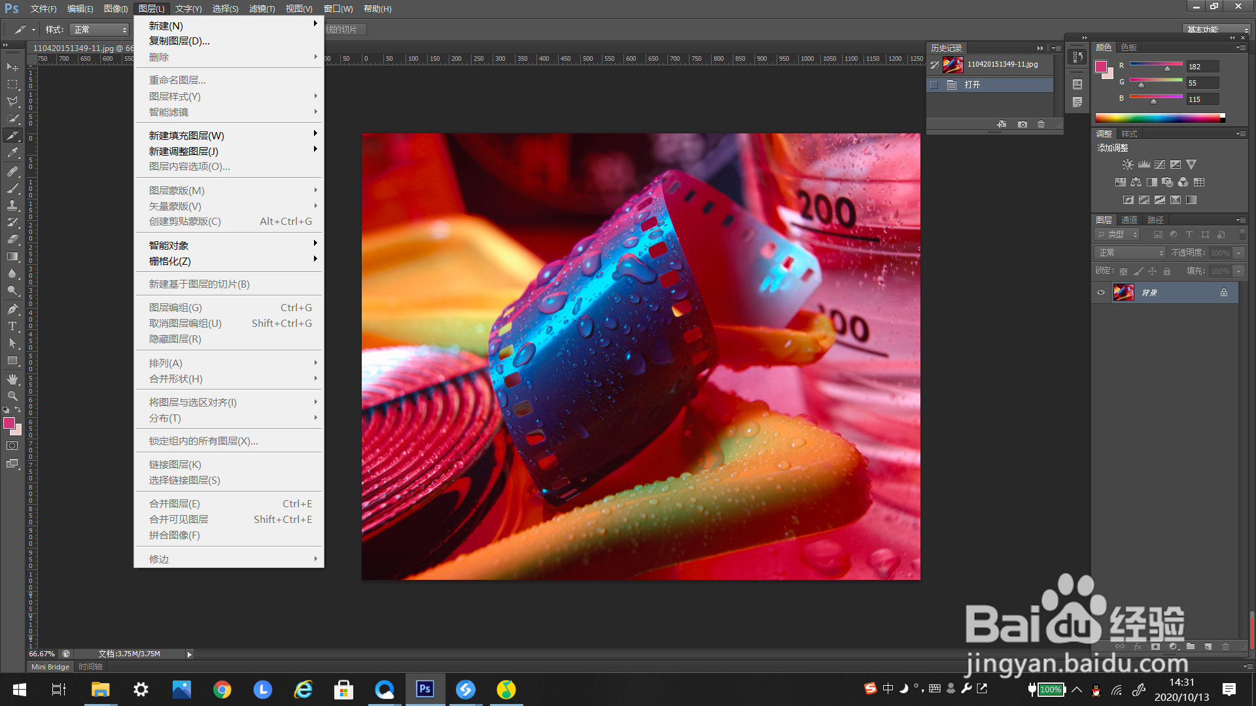
Task: Create new snapshot with camera icon
Action: pos(1022,124)
